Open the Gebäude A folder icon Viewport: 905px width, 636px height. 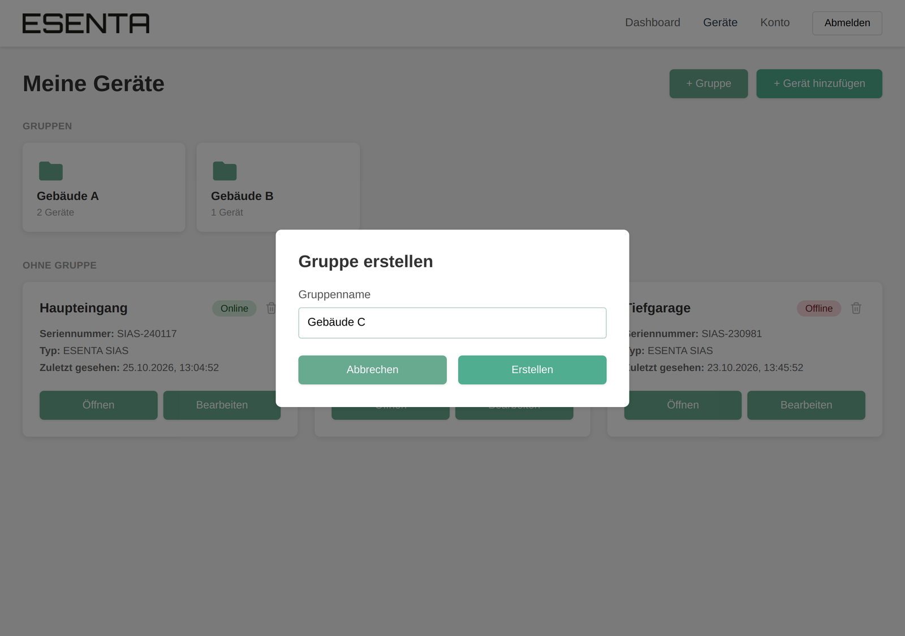[x=51, y=171]
